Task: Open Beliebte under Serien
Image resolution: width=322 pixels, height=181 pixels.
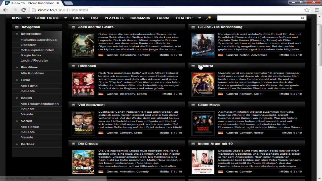Action: coord(28,132)
